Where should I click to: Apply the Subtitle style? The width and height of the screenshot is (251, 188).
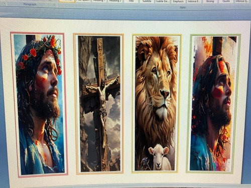click(x=147, y=2)
